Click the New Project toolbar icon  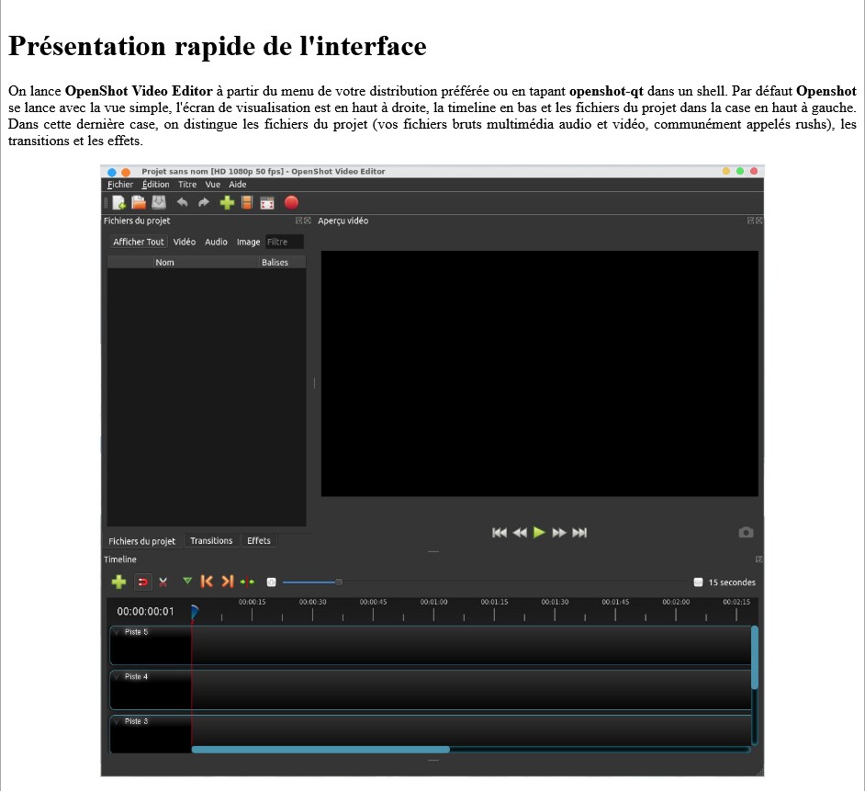(x=118, y=203)
